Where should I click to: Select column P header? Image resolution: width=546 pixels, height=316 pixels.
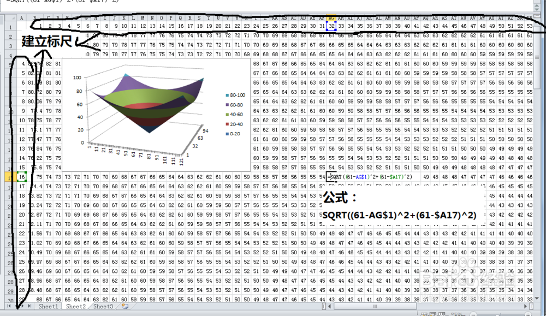click(x=171, y=18)
